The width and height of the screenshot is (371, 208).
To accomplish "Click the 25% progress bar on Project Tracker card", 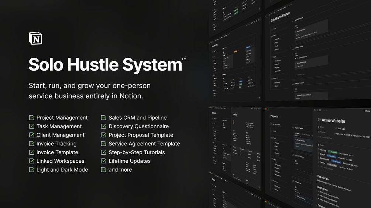I will coord(299,147).
